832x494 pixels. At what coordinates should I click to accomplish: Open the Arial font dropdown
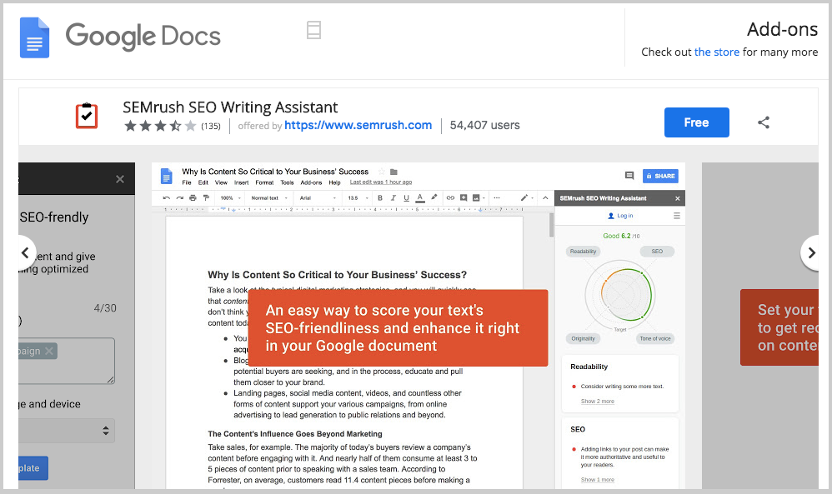point(318,197)
